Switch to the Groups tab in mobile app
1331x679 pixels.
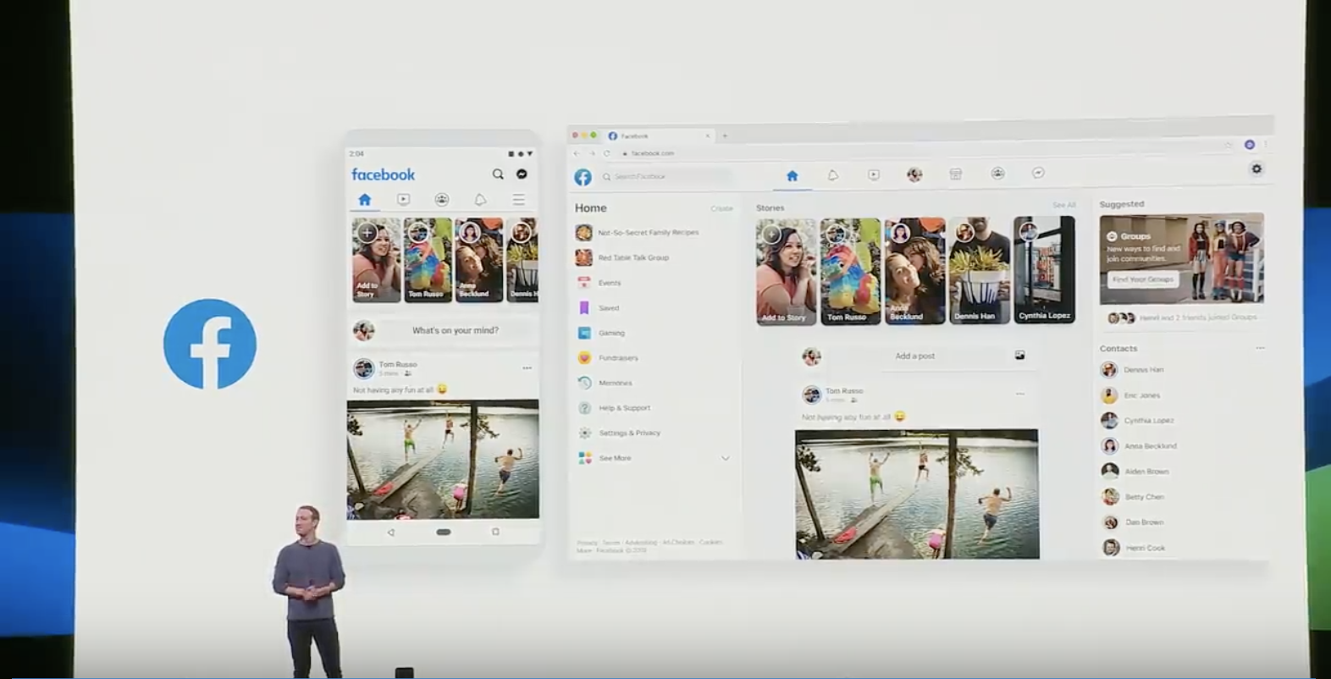[x=441, y=200]
